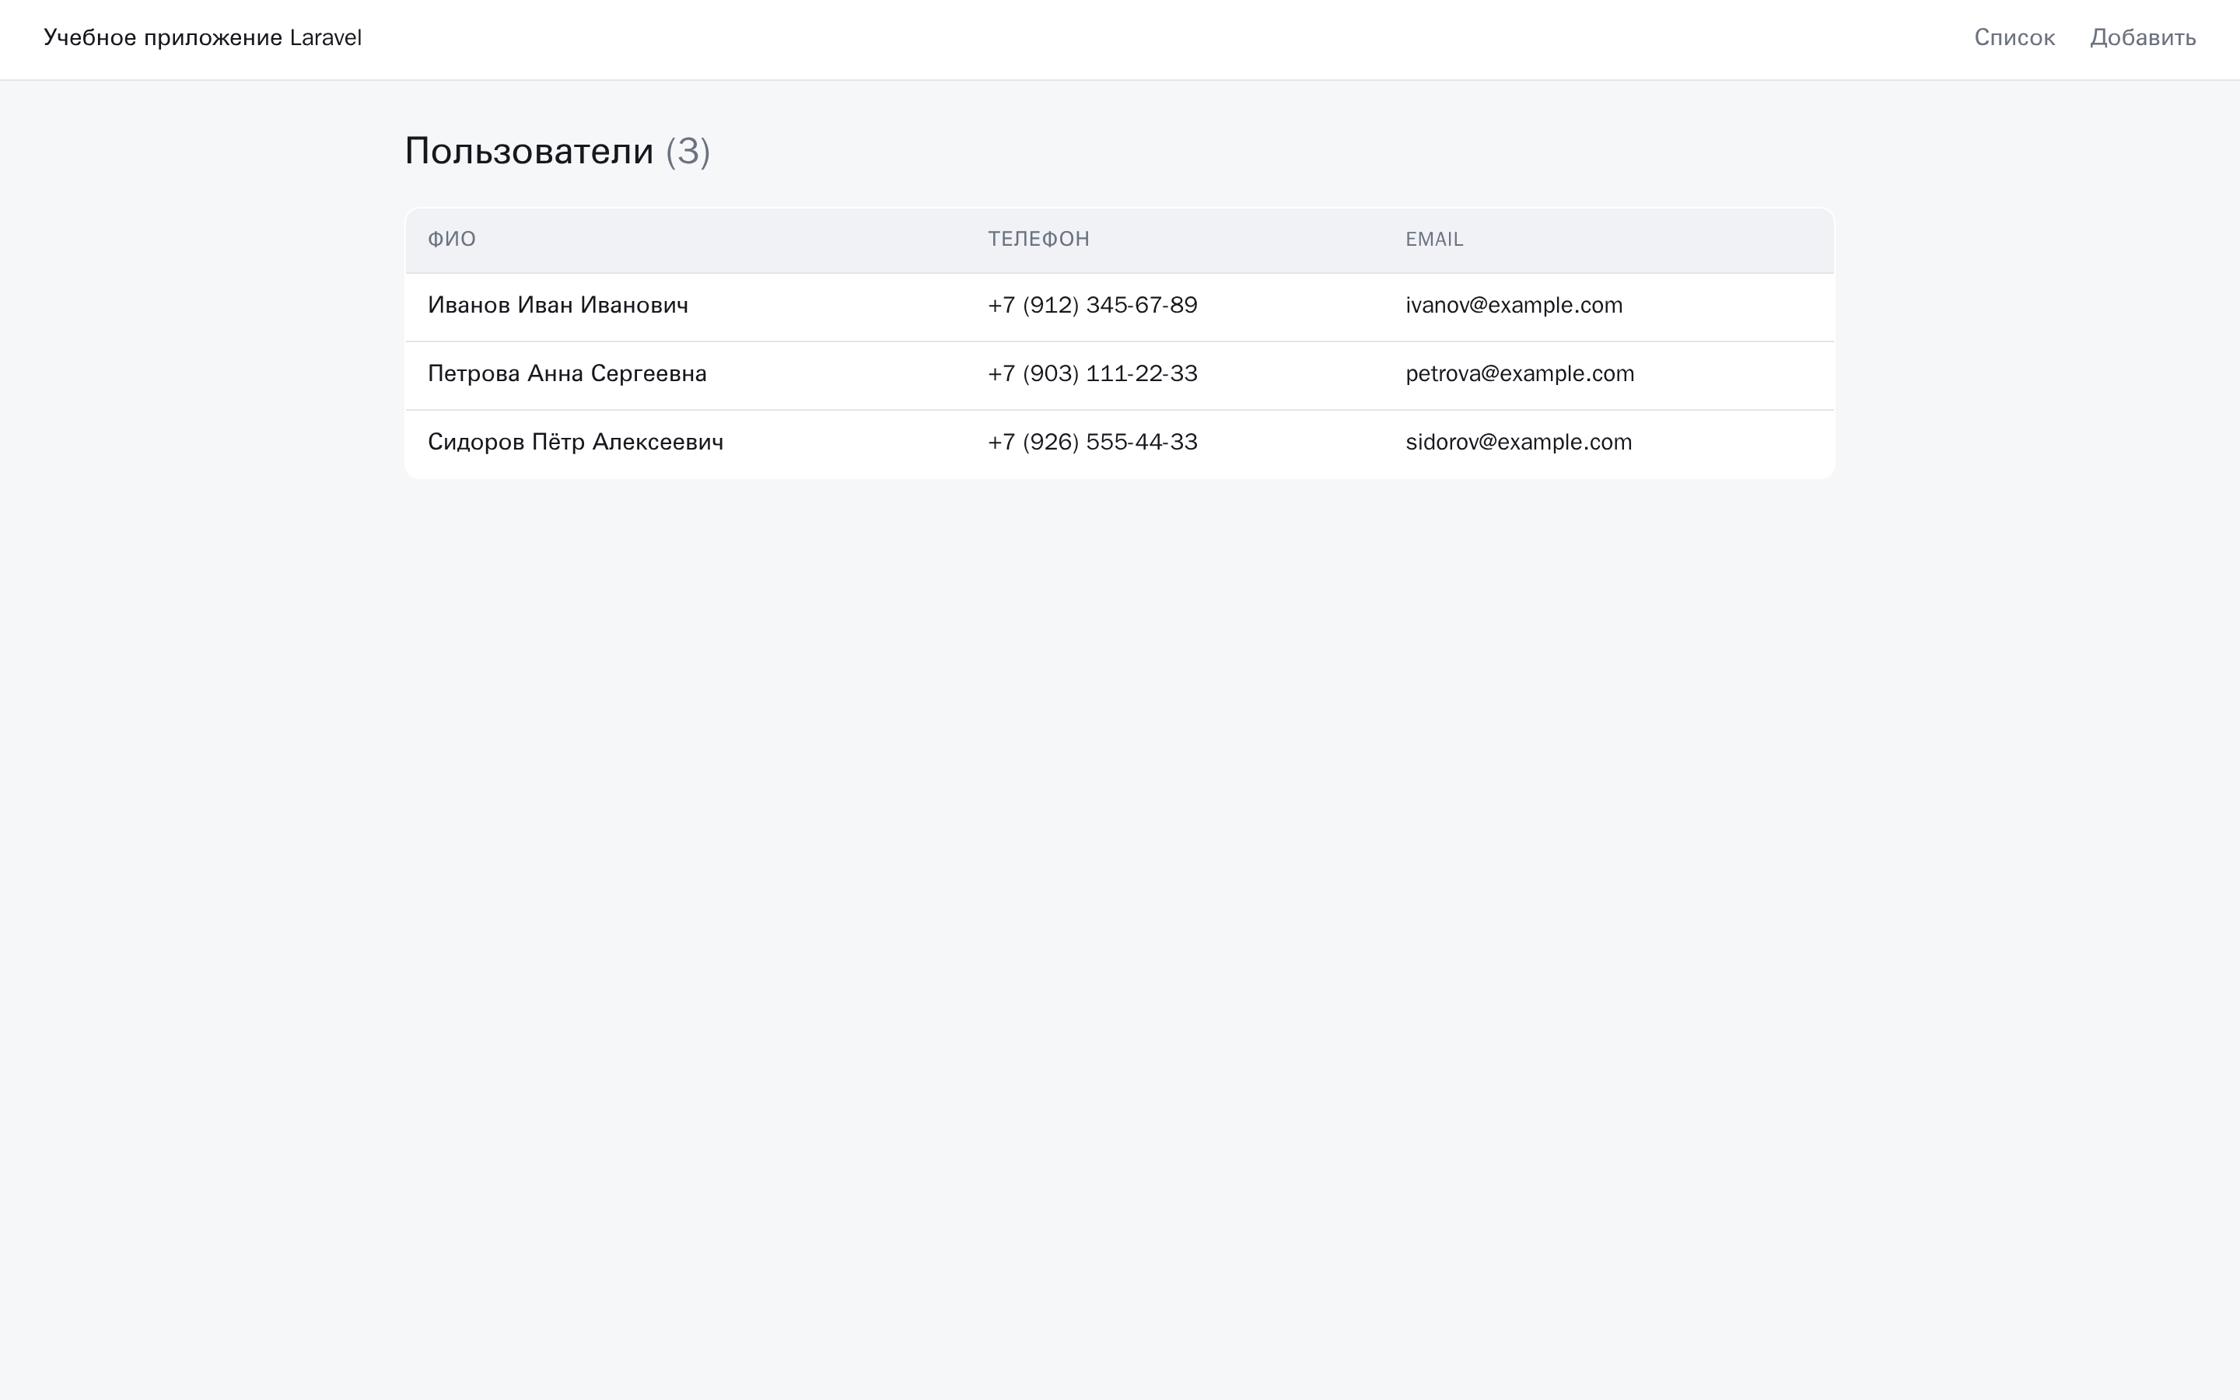Click the Учебное приложение Laravel brand title
Viewport: 2240px width, 1400px height.
click(x=203, y=38)
